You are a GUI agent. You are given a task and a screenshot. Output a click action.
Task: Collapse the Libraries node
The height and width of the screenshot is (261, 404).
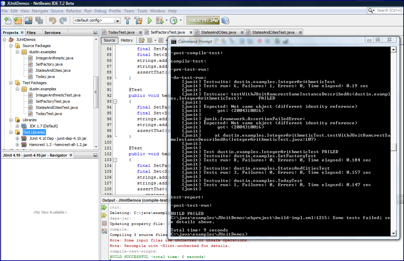tap(11, 120)
